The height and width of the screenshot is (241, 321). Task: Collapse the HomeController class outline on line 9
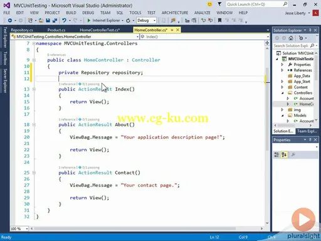point(34,60)
